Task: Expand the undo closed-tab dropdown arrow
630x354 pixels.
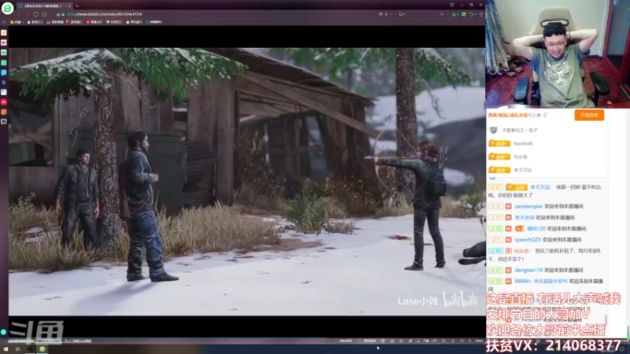Action: pyautogui.click(x=476, y=14)
